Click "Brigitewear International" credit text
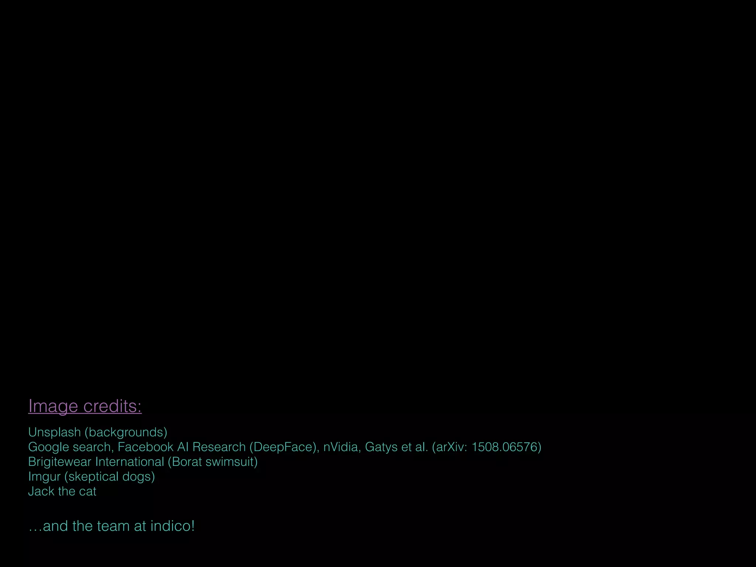This screenshot has height=567, width=756. 96,462
